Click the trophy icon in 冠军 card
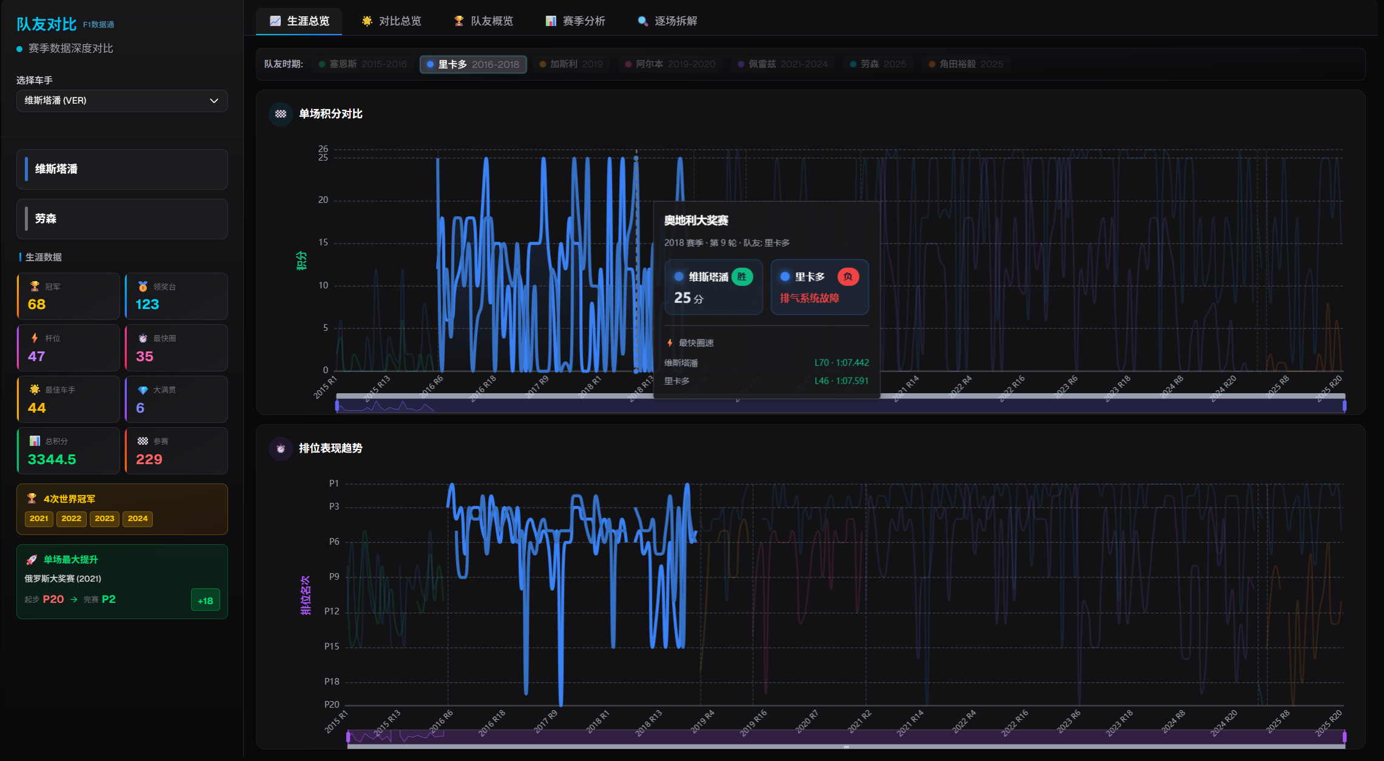This screenshot has height=761, width=1384. (35, 287)
